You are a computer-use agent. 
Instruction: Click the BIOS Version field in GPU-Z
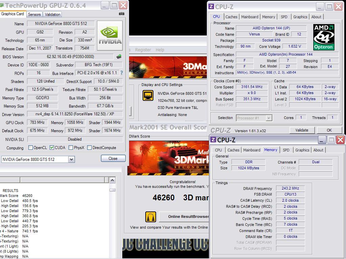coord(70,57)
